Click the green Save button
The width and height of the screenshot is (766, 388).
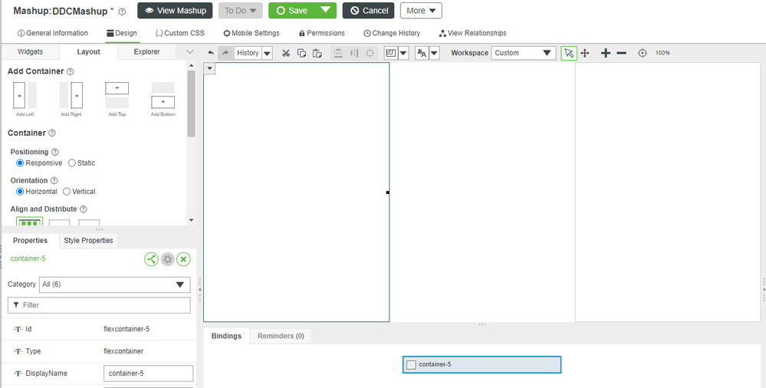pos(291,11)
